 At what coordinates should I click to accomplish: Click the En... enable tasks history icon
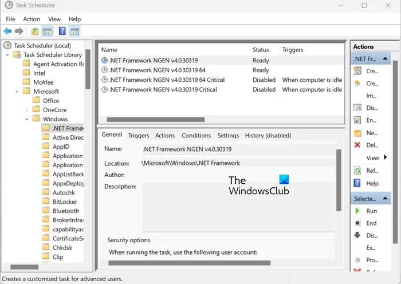click(357, 120)
